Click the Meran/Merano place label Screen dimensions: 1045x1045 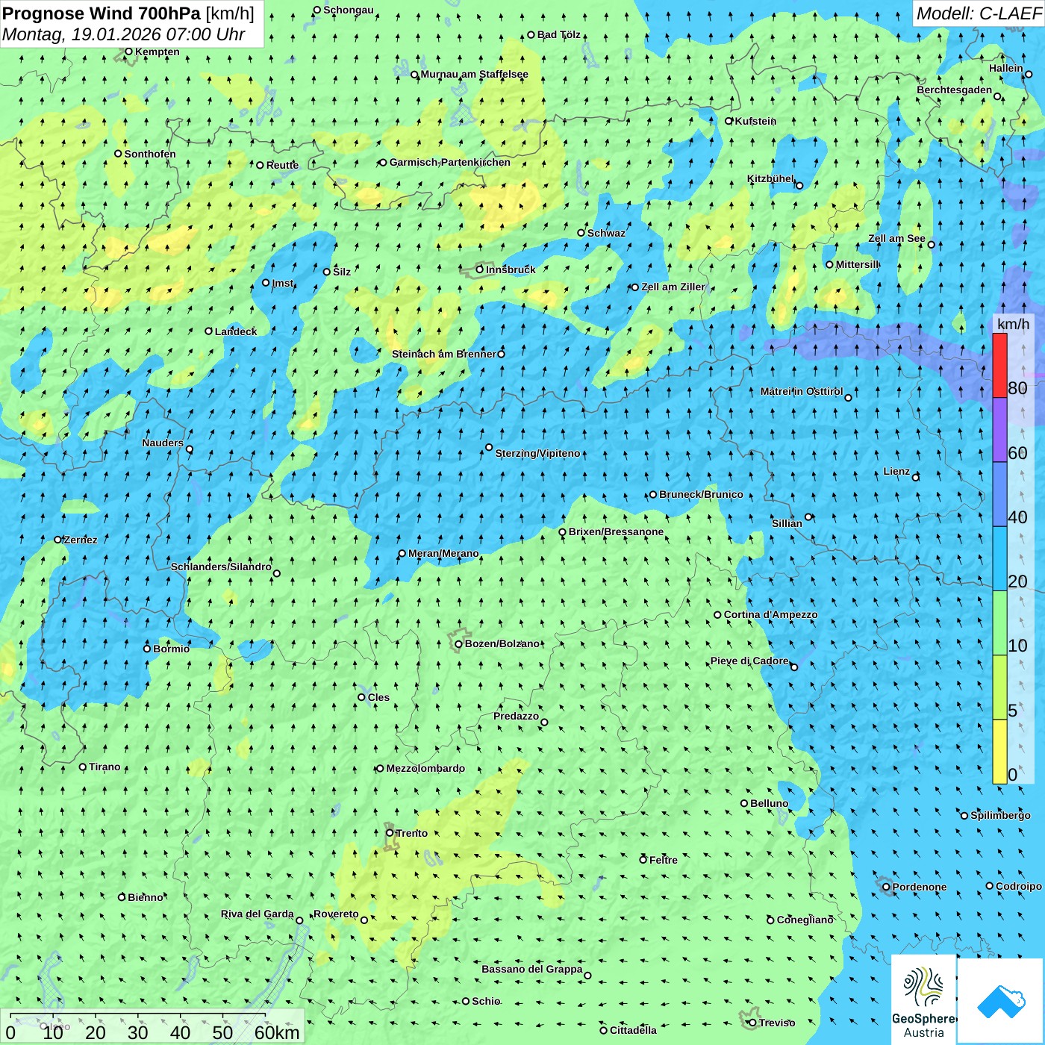pos(443,554)
